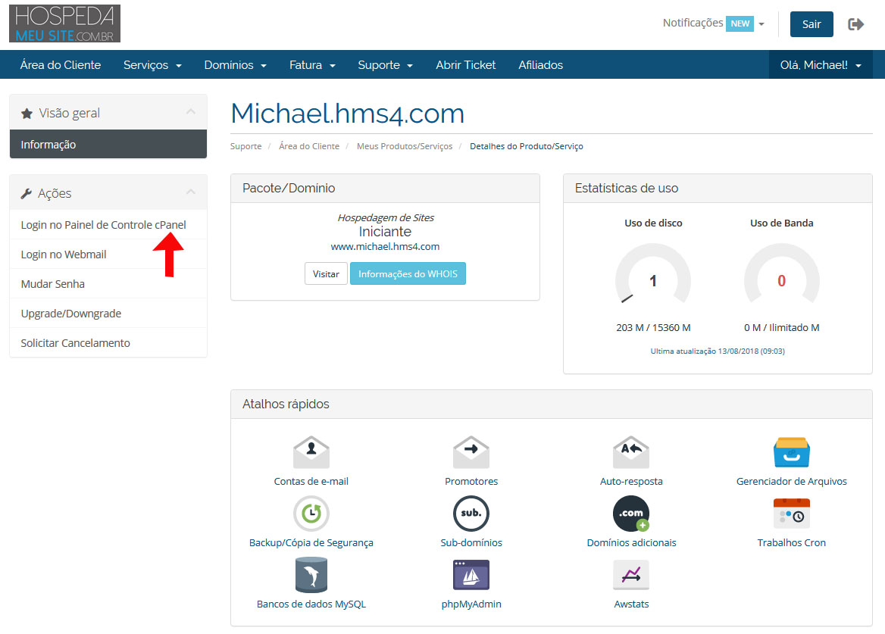Open the Promotores forwarding envelope icon

(x=471, y=452)
